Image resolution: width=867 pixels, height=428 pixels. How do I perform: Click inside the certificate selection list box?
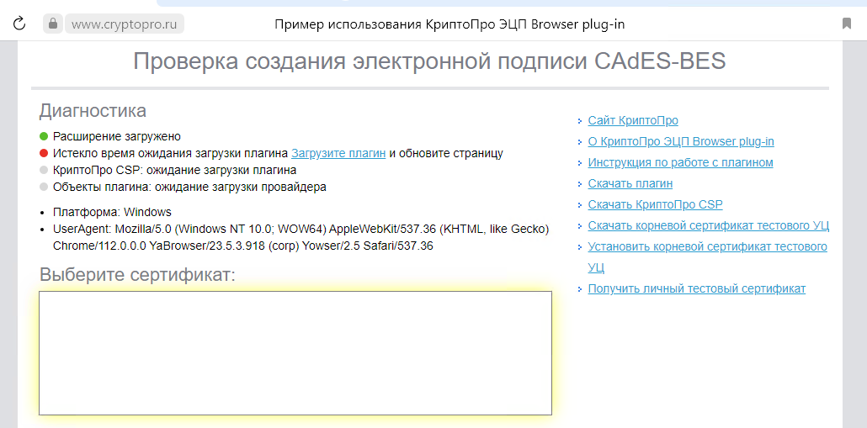[x=295, y=353]
